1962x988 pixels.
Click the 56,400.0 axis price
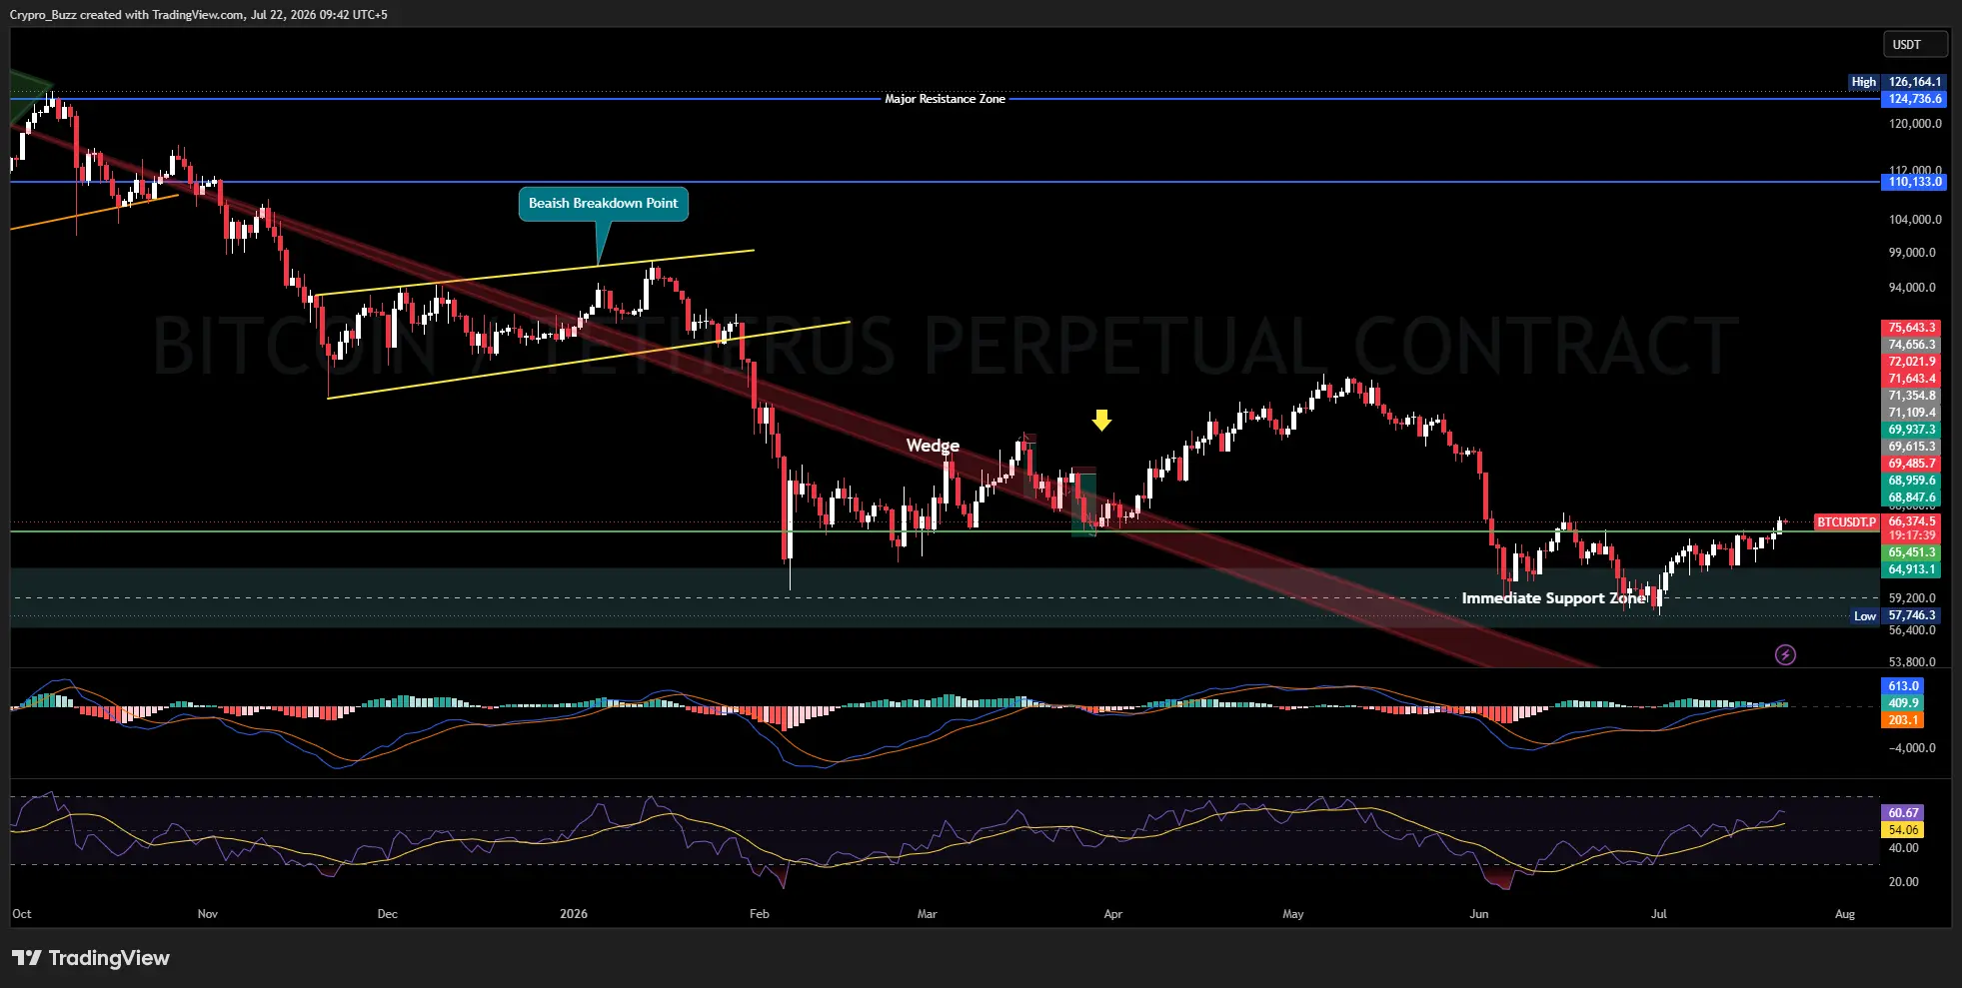1912,630
